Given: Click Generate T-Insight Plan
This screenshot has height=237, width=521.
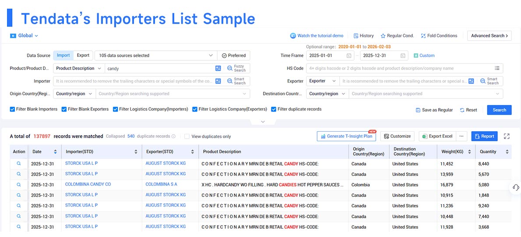Looking at the screenshot, I should point(347,136).
